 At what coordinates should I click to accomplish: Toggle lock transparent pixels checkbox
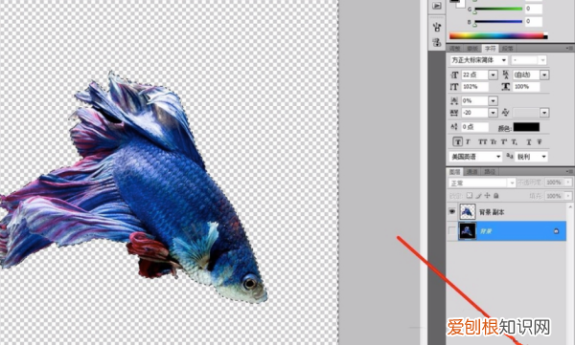click(470, 196)
